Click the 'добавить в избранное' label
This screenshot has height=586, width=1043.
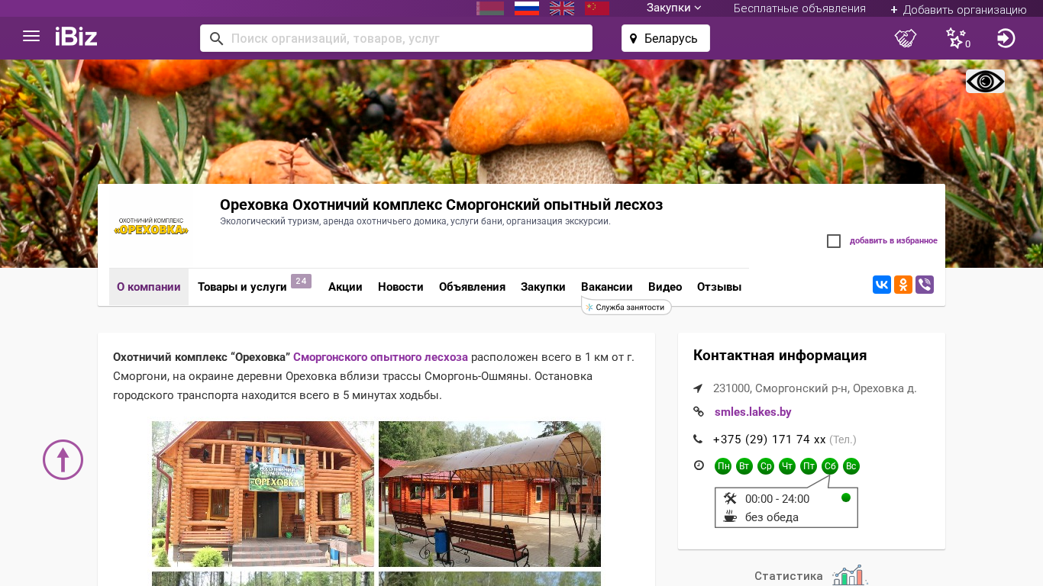click(x=893, y=241)
